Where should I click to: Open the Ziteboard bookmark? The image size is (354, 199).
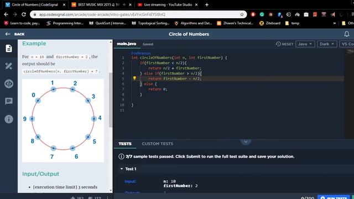pos(270,23)
